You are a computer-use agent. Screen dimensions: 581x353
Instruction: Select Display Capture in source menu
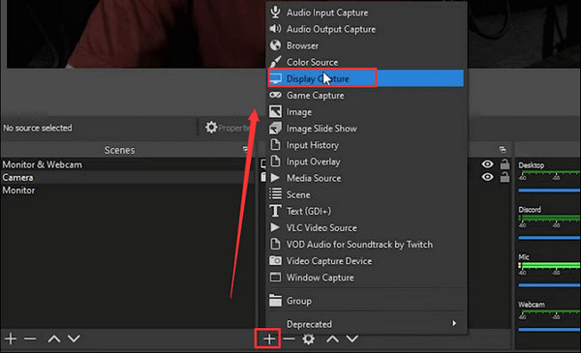point(366,78)
